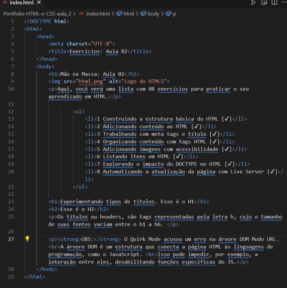
Task: Click item "7 Explorando o impacto do DOCTYPE"
Action: [147, 164]
